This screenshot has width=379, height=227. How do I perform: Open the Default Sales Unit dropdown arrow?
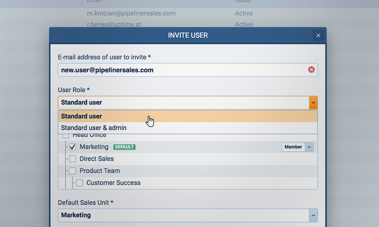313,215
